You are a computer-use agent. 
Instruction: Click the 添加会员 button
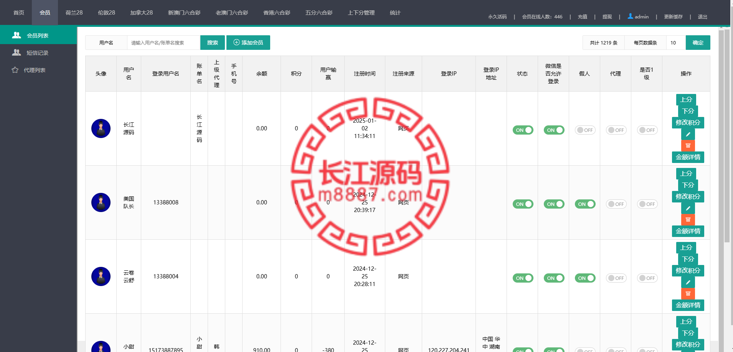(x=248, y=43)
